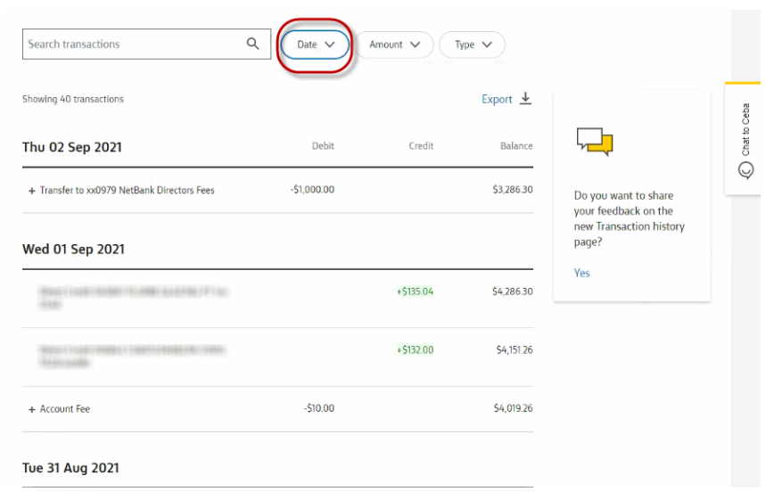The width and height of the screenshot is (766, 500).
Task: Select the NetBank Directors Fees transfer row
Action: 128,190
